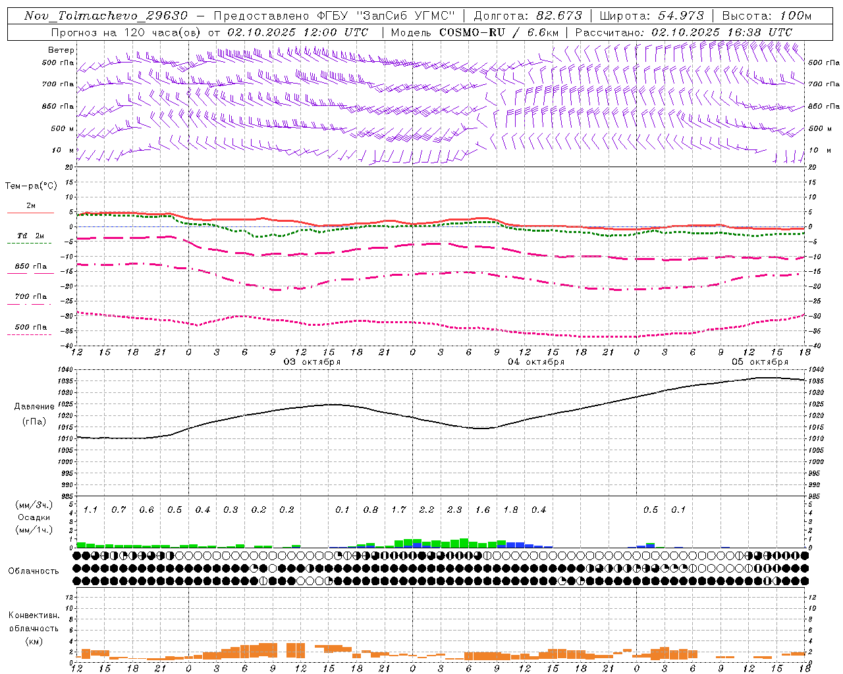Click the (мм/1ч.) precipitation unit label
The width and height of the screenshot is (843, 674).
(34, 530)
